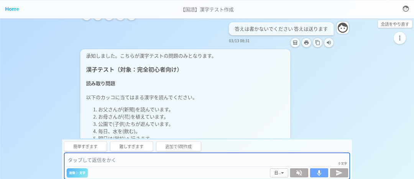
Task: Click the 【国語】漢字テスト作成 page title
Action: click(207, 10)
